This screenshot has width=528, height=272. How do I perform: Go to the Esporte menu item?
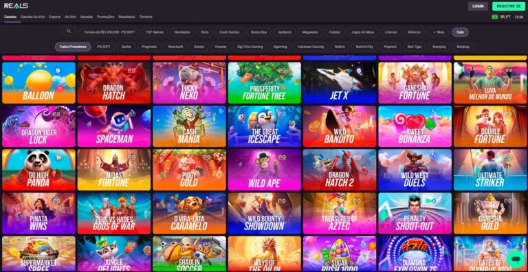54,16
